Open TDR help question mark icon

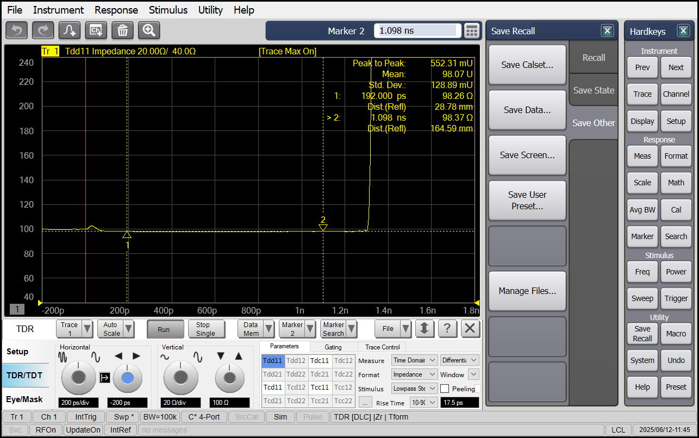[447, 328]
